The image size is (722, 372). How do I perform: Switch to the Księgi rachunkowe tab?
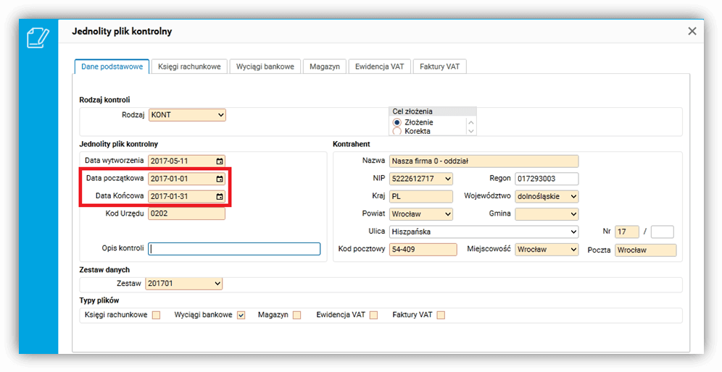click(189, 67)
